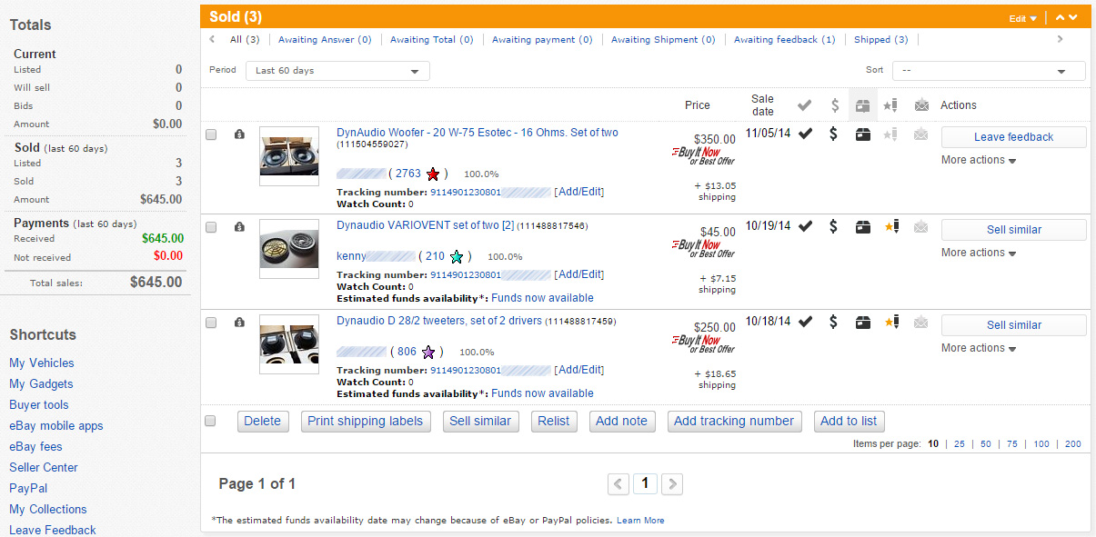Open the PayPal shortcut link

point(28,488)
